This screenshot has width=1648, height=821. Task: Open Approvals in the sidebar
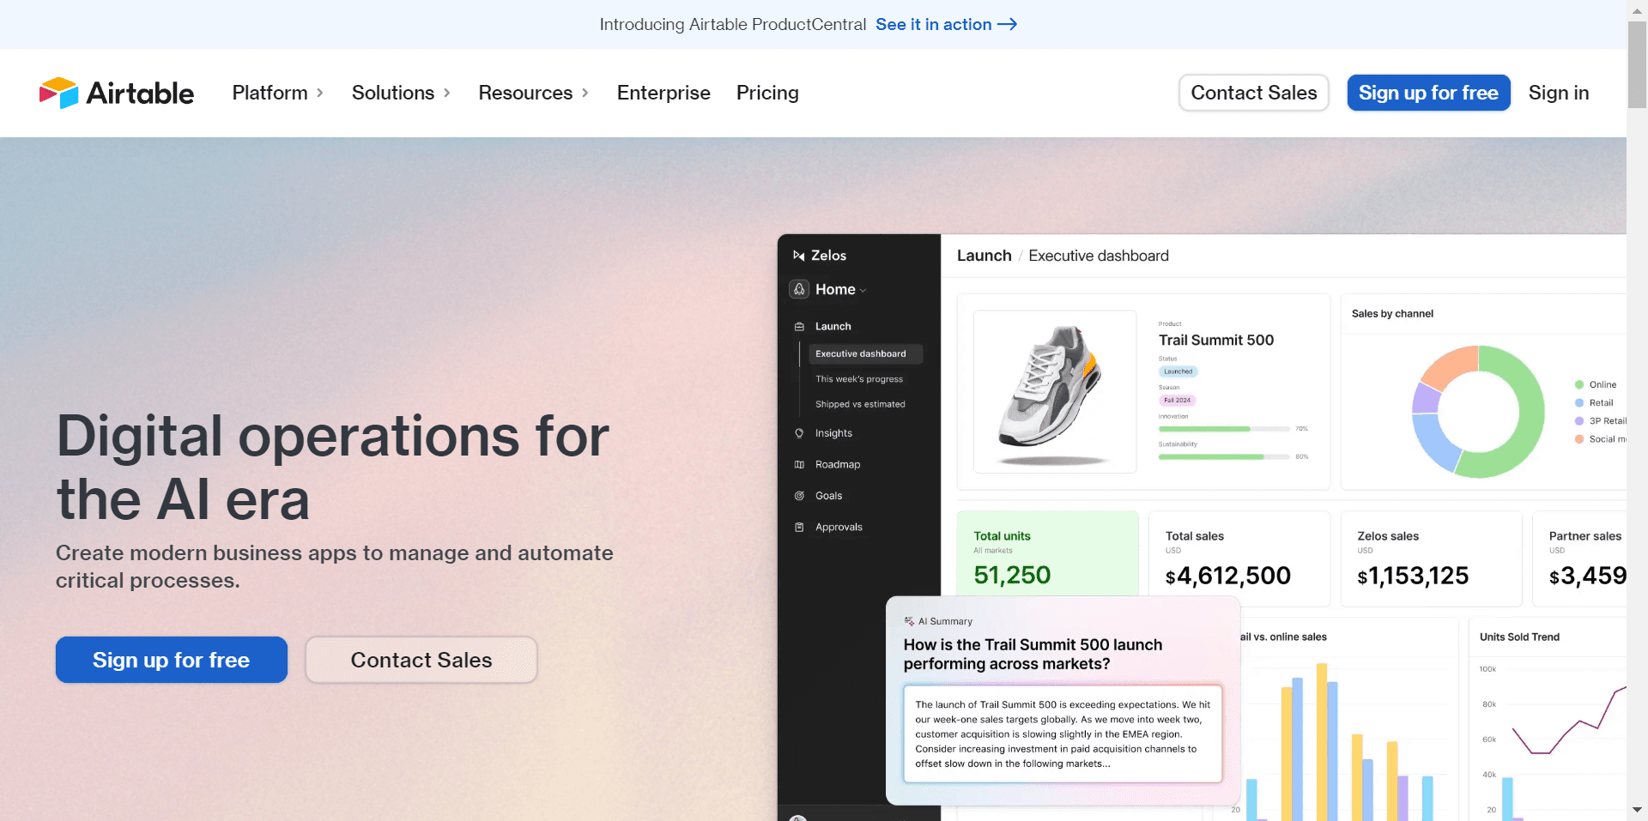(x=839, y=527)
